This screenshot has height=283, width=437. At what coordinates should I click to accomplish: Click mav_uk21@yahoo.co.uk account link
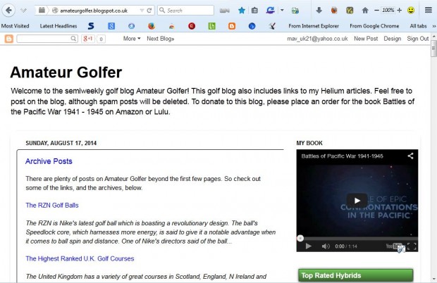point(317,39)
